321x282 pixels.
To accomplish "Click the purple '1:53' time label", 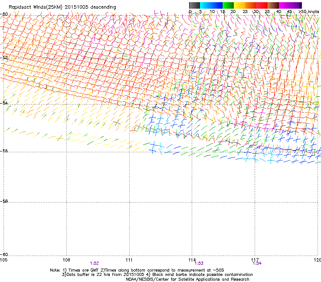I will point(199,263).
